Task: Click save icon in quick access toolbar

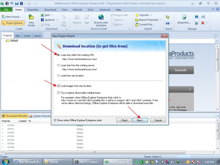Action: click(x=17, y=3)
